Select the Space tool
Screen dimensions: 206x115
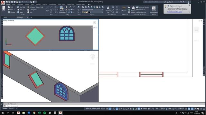(x=20, y=12)
